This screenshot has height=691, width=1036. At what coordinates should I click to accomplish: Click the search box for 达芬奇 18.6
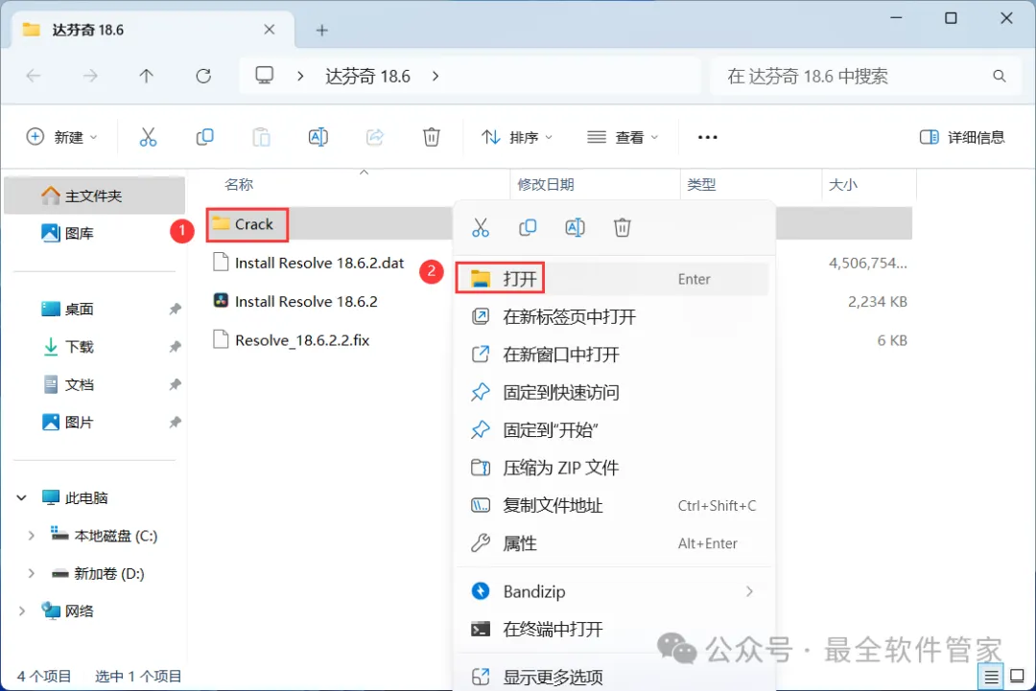point(865,77)
